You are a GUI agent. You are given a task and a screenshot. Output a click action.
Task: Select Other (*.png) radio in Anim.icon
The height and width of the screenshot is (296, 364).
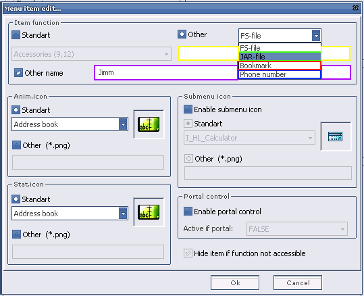(16, 145)
